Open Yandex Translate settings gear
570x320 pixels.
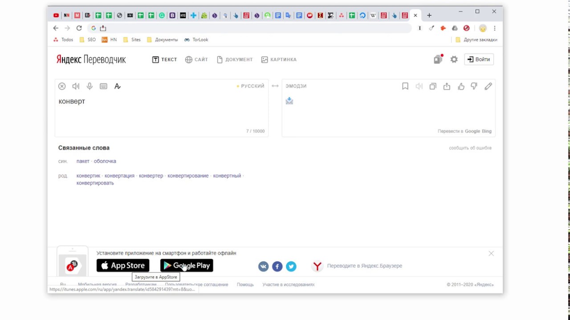click(454, 59)
